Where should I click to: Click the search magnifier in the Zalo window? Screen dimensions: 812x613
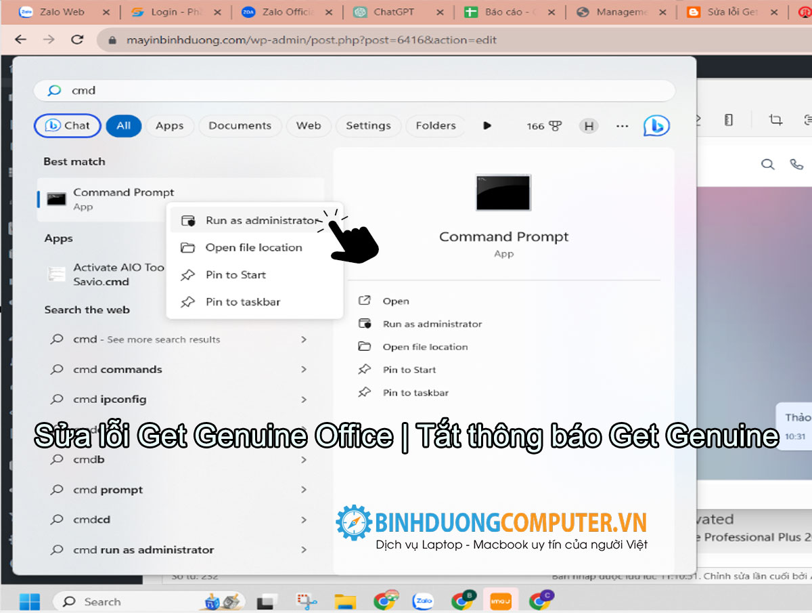pos(767,164)
